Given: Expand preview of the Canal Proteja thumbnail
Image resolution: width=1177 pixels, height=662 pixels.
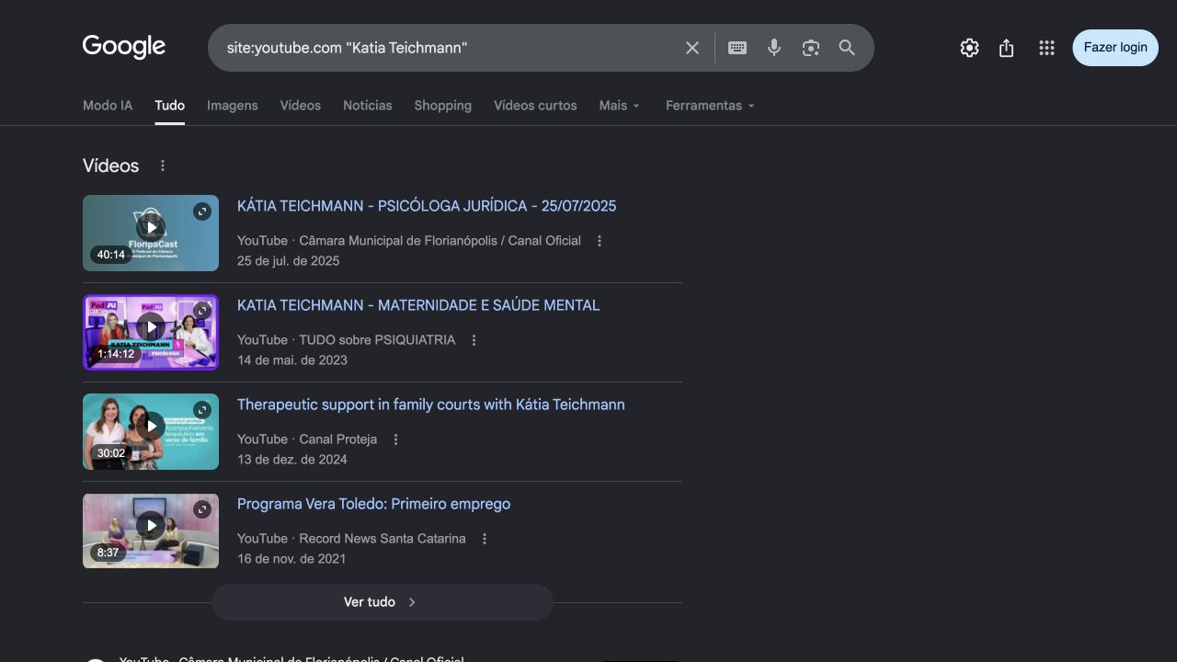Looking at the screenshot, I should click(202, 410).
